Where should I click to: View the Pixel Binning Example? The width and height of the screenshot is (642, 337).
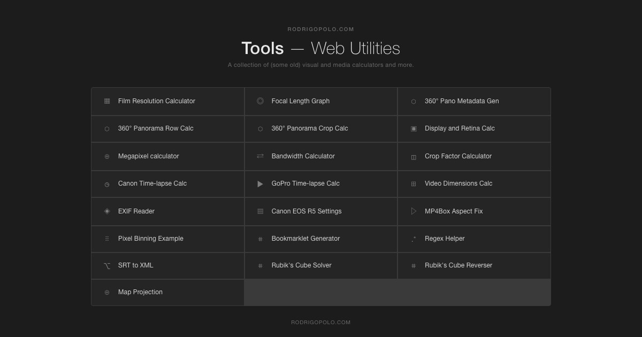click(168, 239)
